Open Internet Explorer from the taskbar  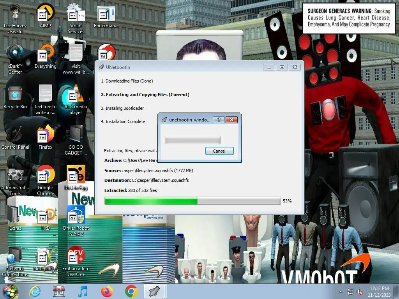35,292
